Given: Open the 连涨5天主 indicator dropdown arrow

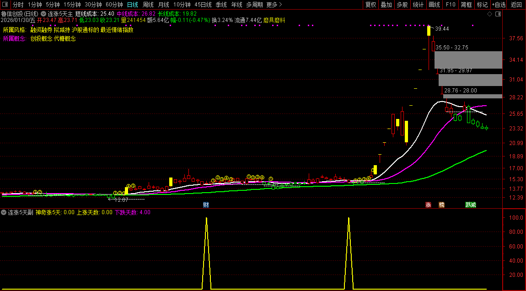Looking at the screenshot, I should tap(43, 14).
